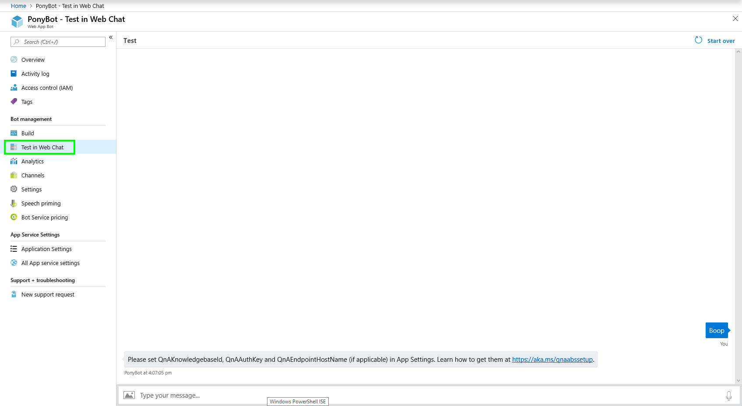Click the upload image icon in chat
Image resolution: width=742 pixels, height=406 pixels.
click(x=129, y=395)
